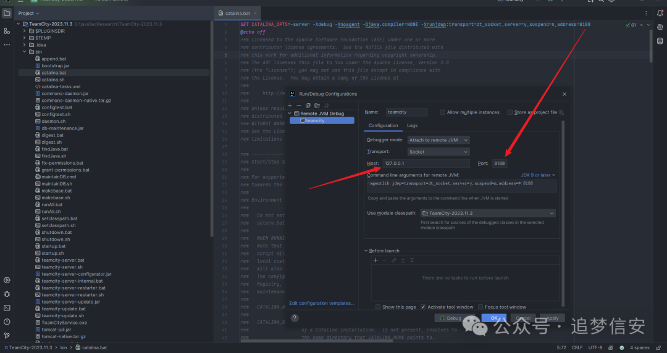Switch to the Logs tab
Viewport: 667px width, 353px height.
(412, 125)
